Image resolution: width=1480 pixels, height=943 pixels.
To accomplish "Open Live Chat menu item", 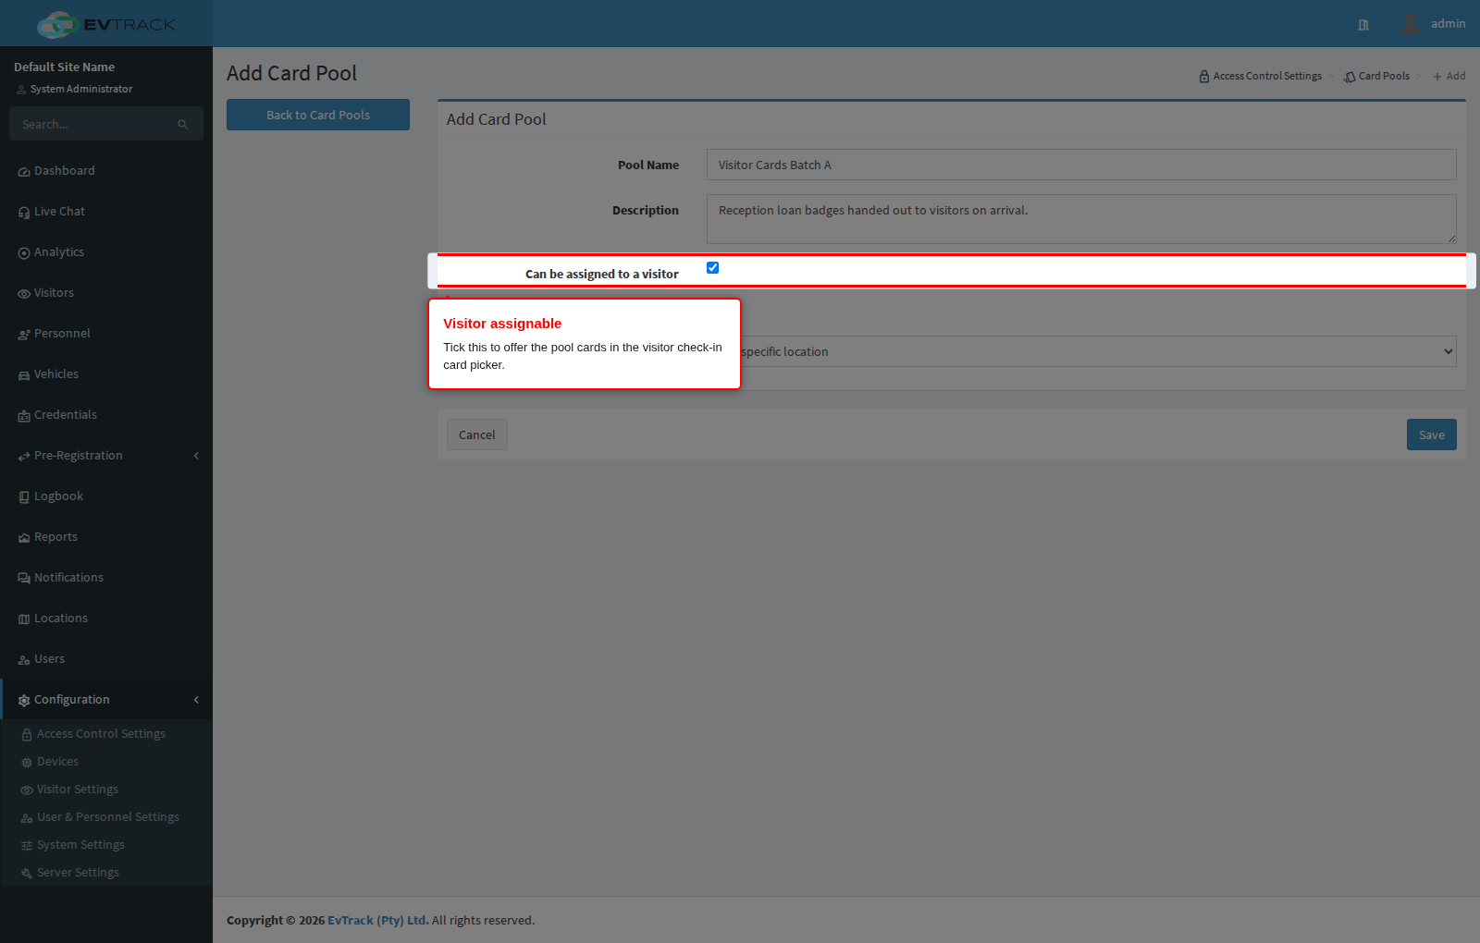I will tap(106, 212).
